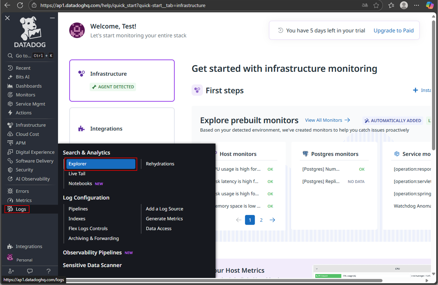Select the Infrastructure quick start card

click(x=122, y=80)
